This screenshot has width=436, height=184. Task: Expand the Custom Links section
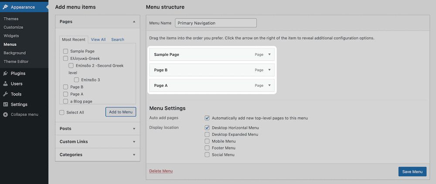pyautogui.click(x=134, y=142)
